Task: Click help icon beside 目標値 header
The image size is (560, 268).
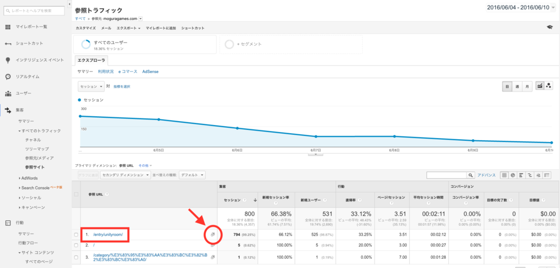Action: [x=545, y=200]
